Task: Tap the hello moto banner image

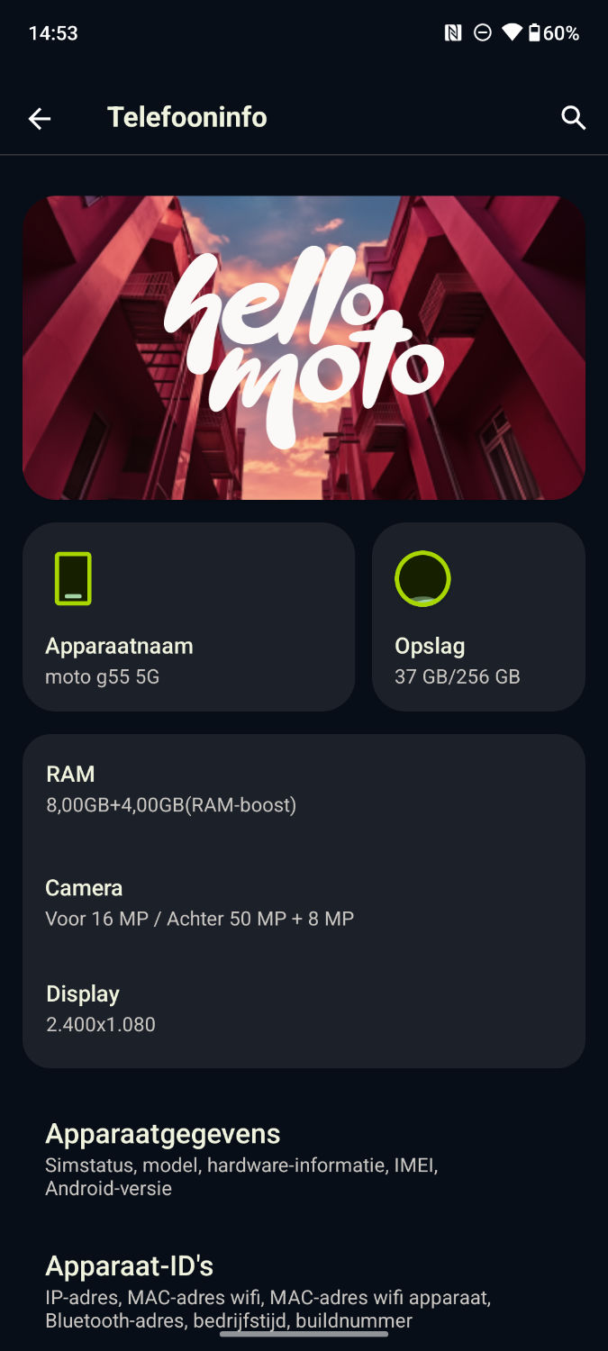Action: tap(304, 348)
